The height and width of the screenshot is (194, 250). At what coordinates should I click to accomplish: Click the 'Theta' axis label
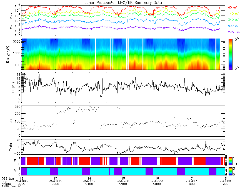point(11,147)
